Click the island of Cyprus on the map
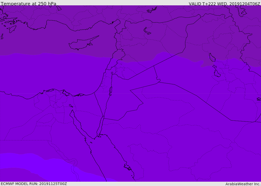Screen dimensions: 261x186 coord(82,44)
